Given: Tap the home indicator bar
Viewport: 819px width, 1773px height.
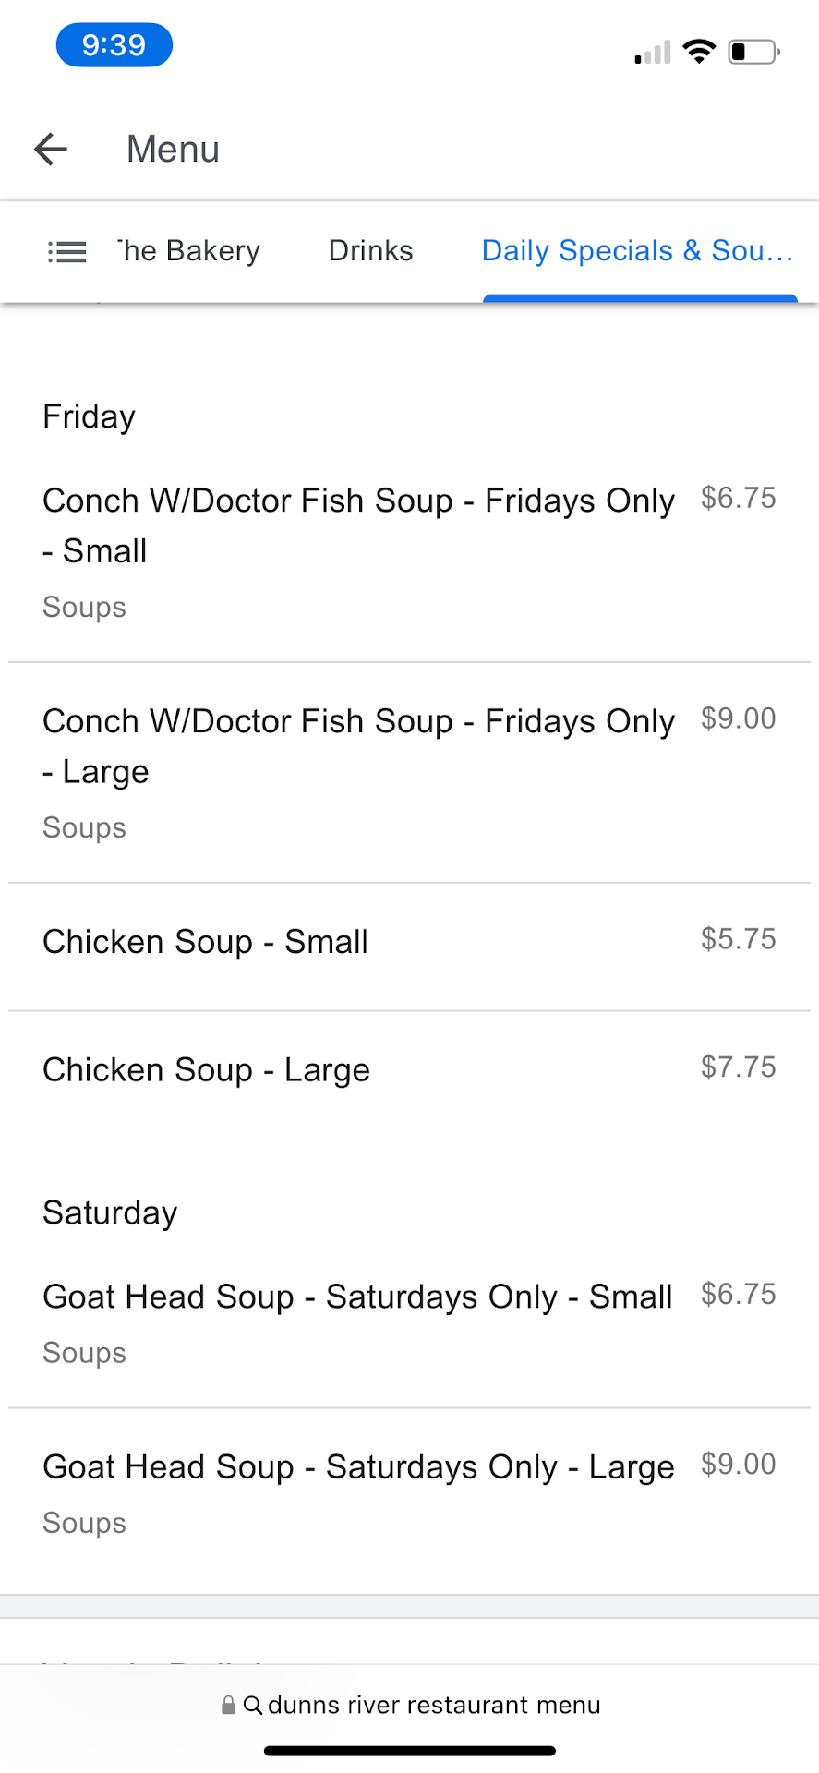Looking at the screenshot, I should tap(409, 1751).
